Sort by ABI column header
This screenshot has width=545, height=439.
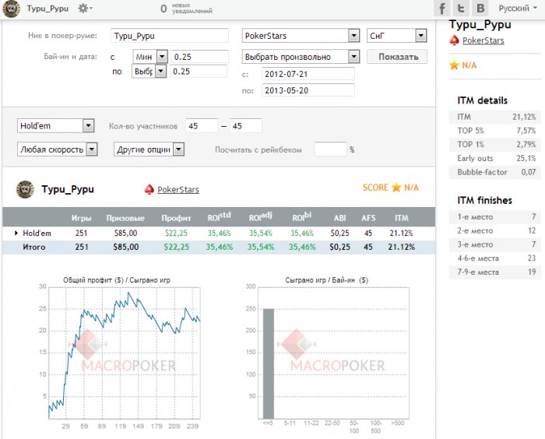[340, 218]
